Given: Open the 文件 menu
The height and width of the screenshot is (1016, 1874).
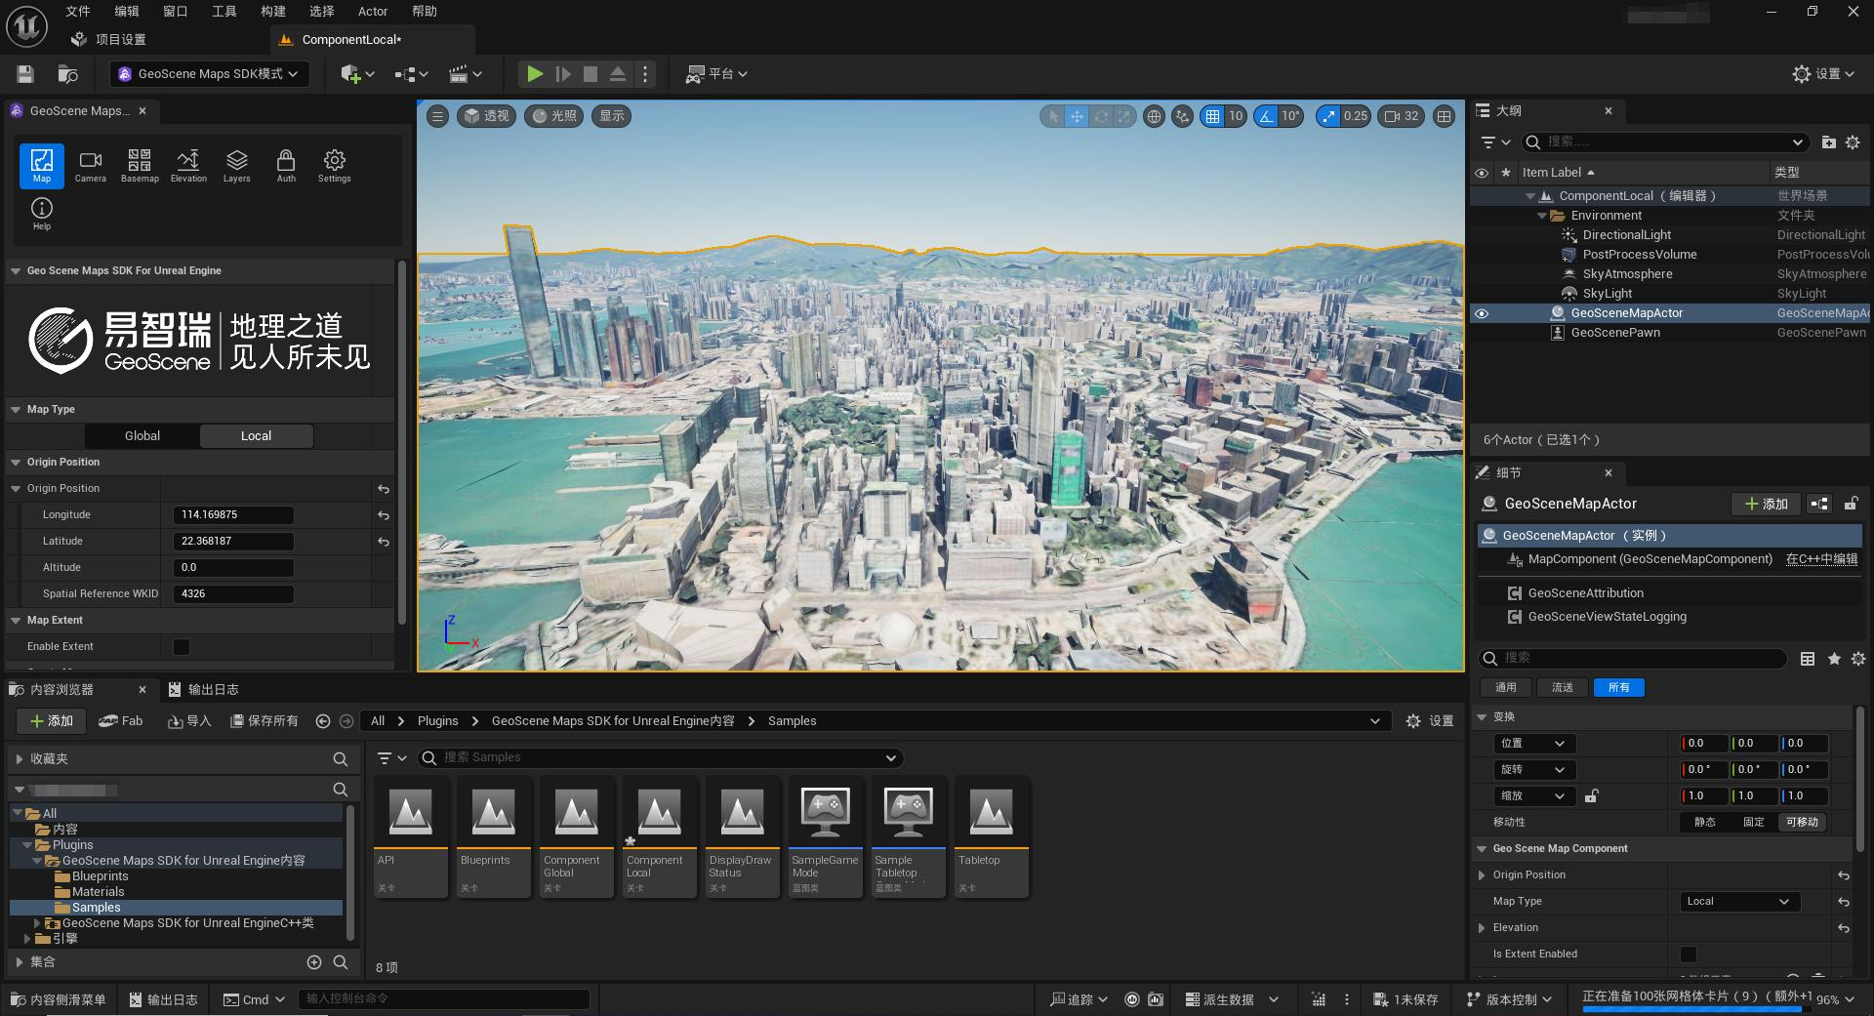Looking at the screenshot, I should tap(78, 12).
